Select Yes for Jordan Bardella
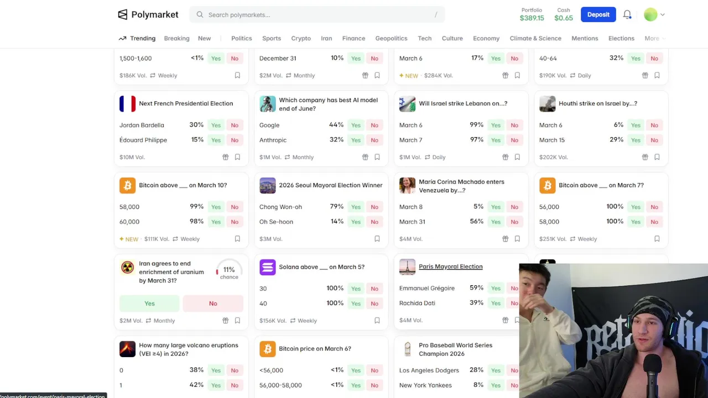Image resolution: width=708 pixels, height=398 pixels. click(x=216, y=125)
